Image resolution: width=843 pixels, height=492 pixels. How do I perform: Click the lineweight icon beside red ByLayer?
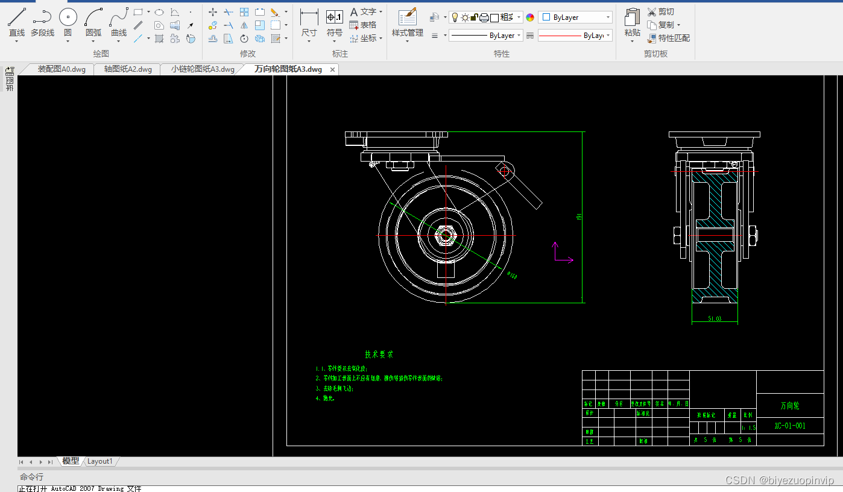pyautogui.click(x=530, y=36)
